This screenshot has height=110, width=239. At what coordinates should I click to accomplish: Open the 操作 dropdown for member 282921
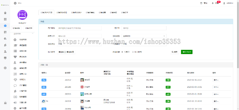click(x=216, y=101)
